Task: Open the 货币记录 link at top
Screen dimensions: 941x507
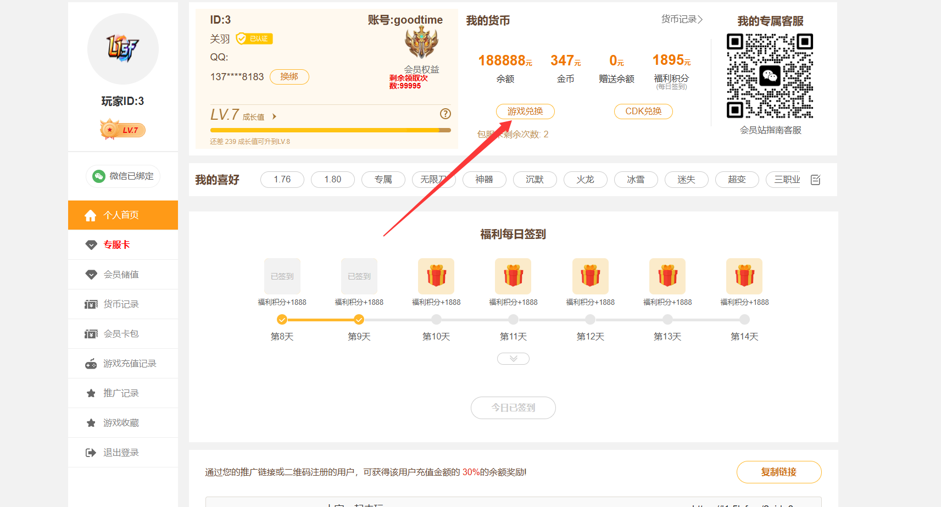Action: pos(682,19)
